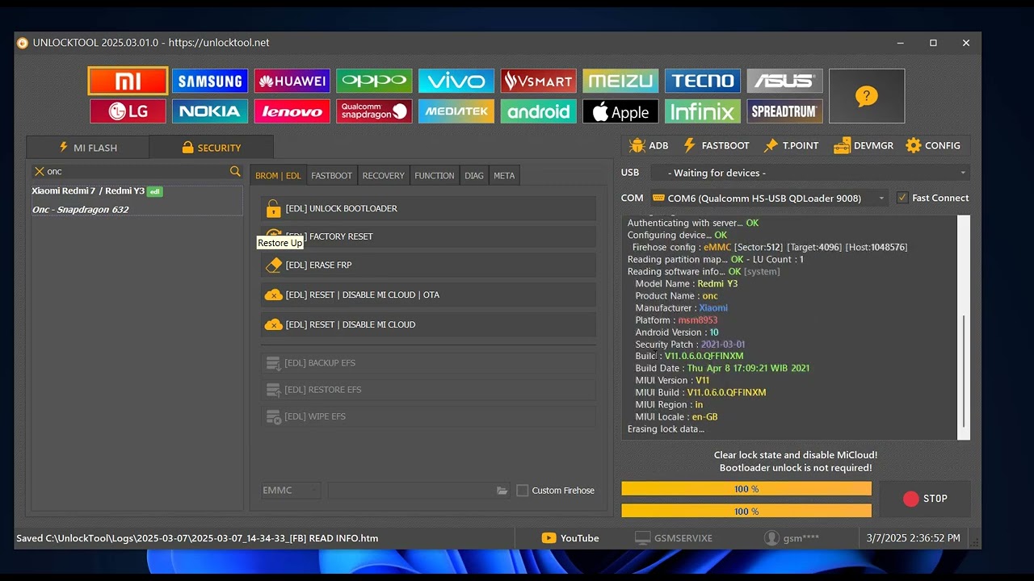Click the GSMSERVIXE computer status item
The image size is (1034, 581).
[x=674, y=538]
